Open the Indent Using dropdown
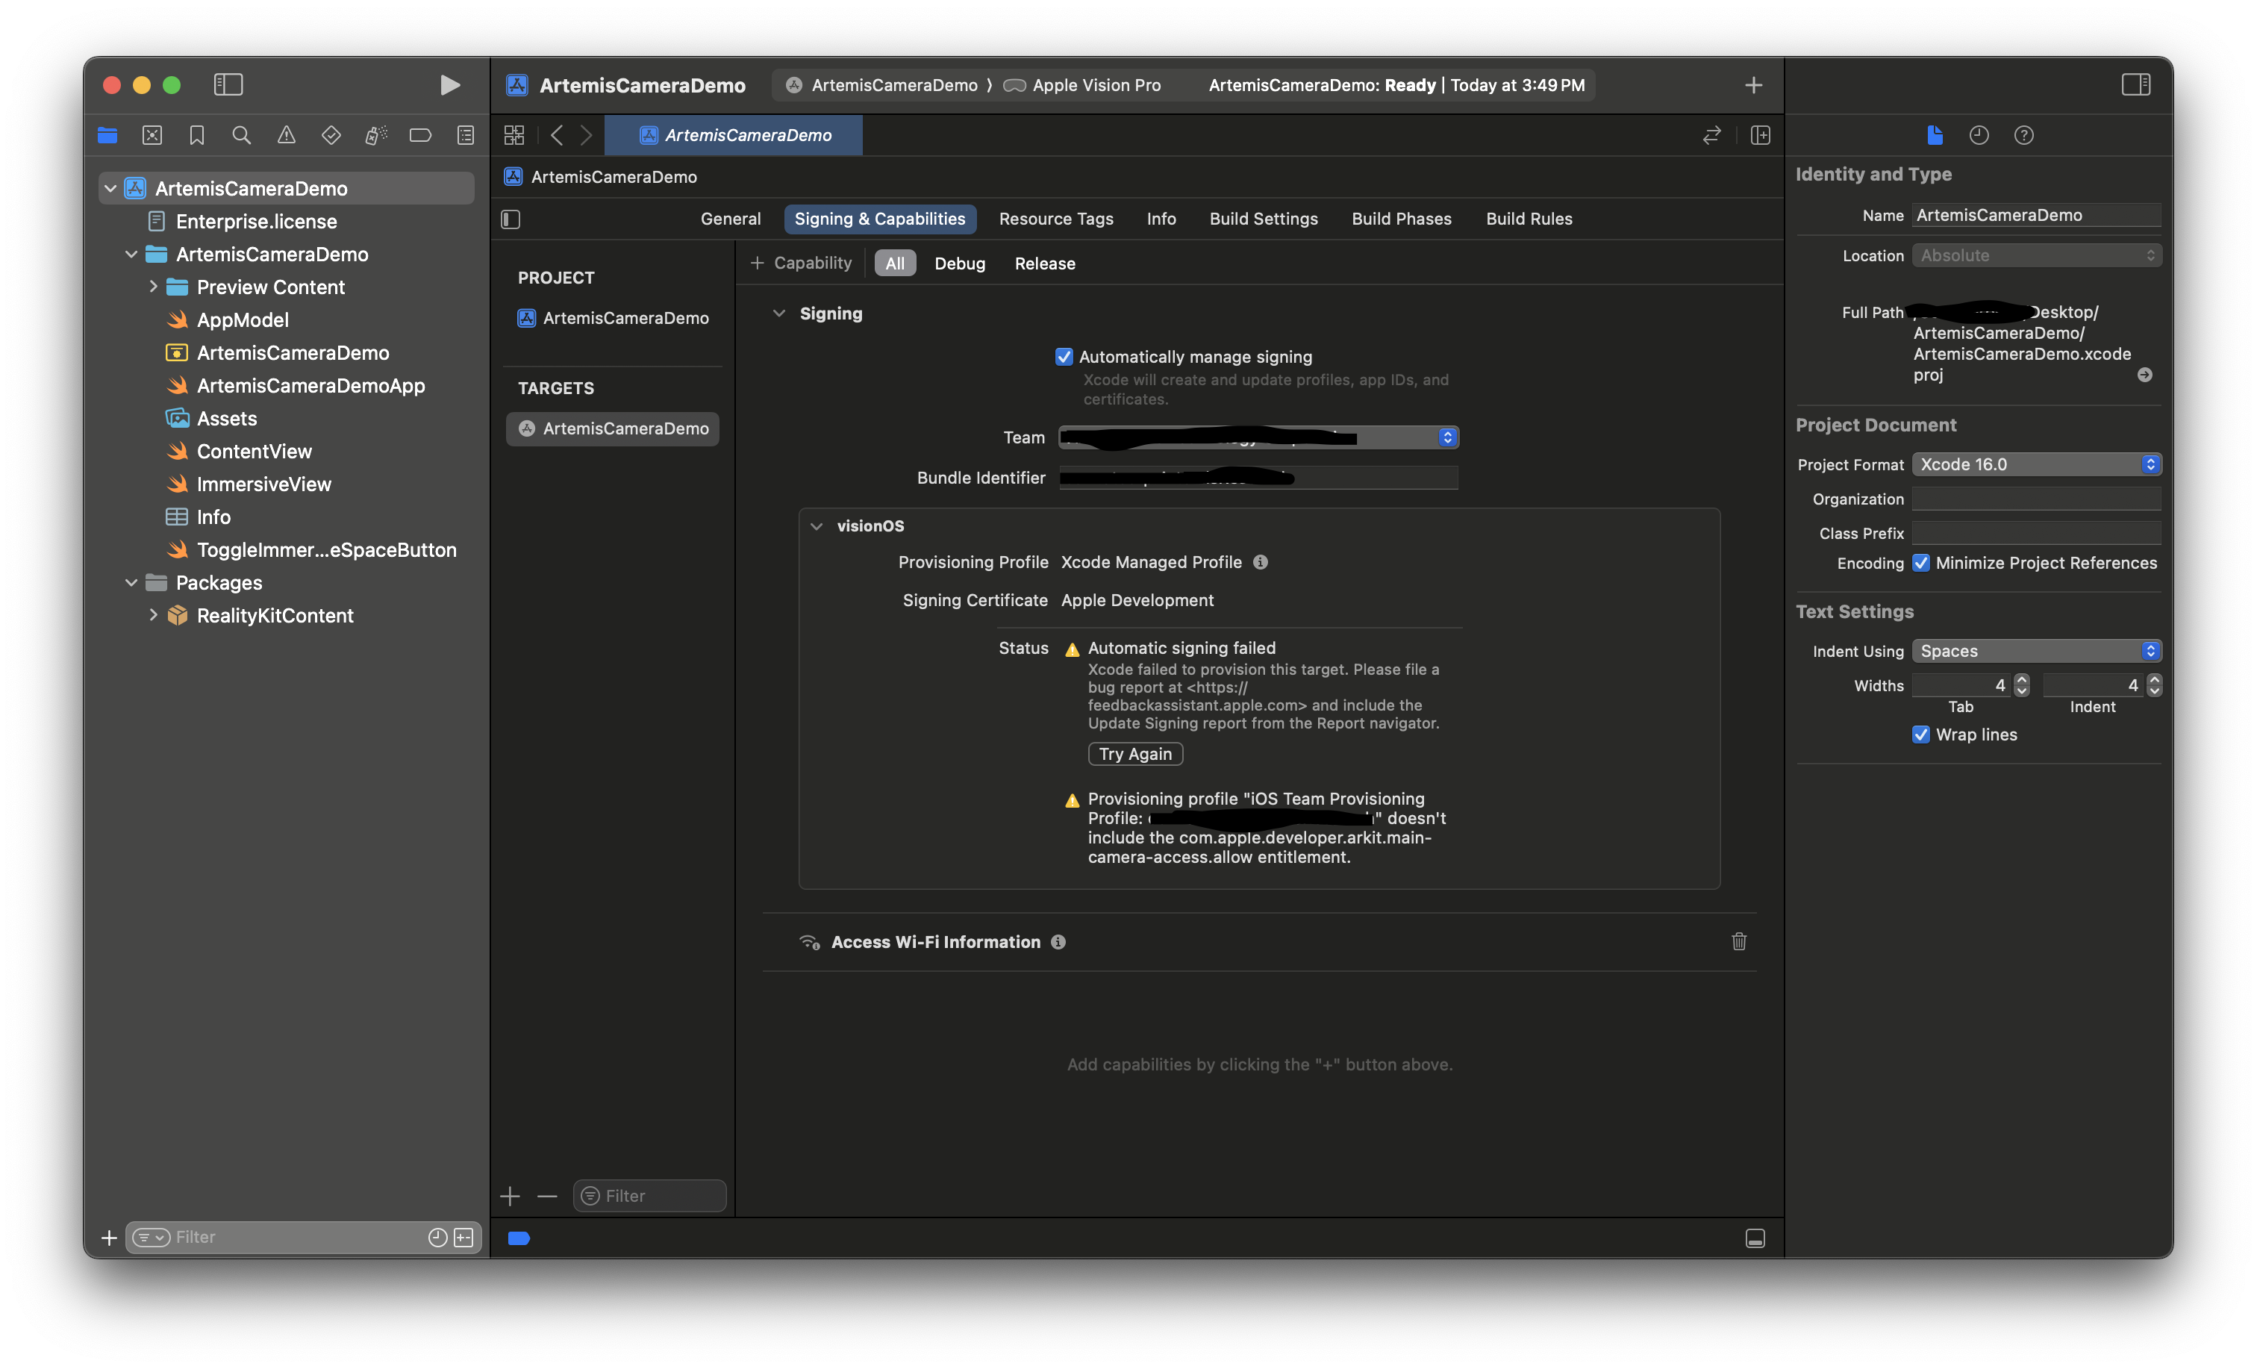The image size is (2257, 1369). [x=2036, y=652]
